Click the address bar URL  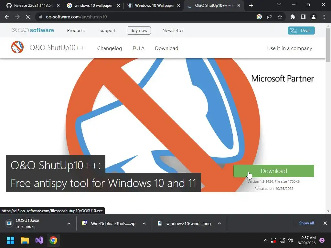[76, 17]
